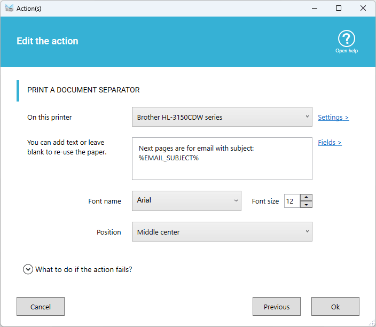
Task: Open the Fields link to insert placeholders
Action: click(x=330, y=142)
